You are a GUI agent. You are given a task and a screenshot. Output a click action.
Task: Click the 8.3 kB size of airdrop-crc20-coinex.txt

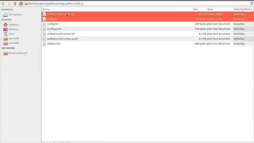pos(202,34)
